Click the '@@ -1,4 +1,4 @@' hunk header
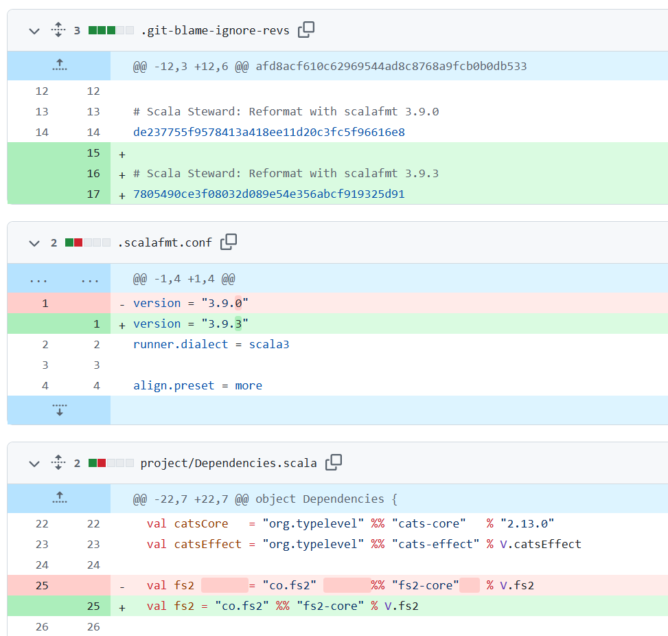 coord(184,279)
